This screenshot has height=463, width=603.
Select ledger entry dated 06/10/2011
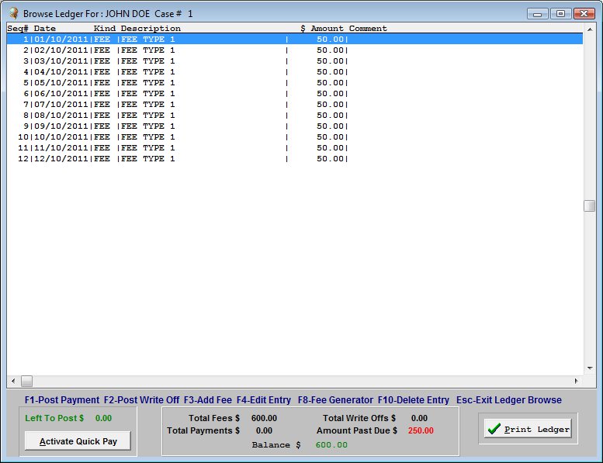tap(295, 93)
